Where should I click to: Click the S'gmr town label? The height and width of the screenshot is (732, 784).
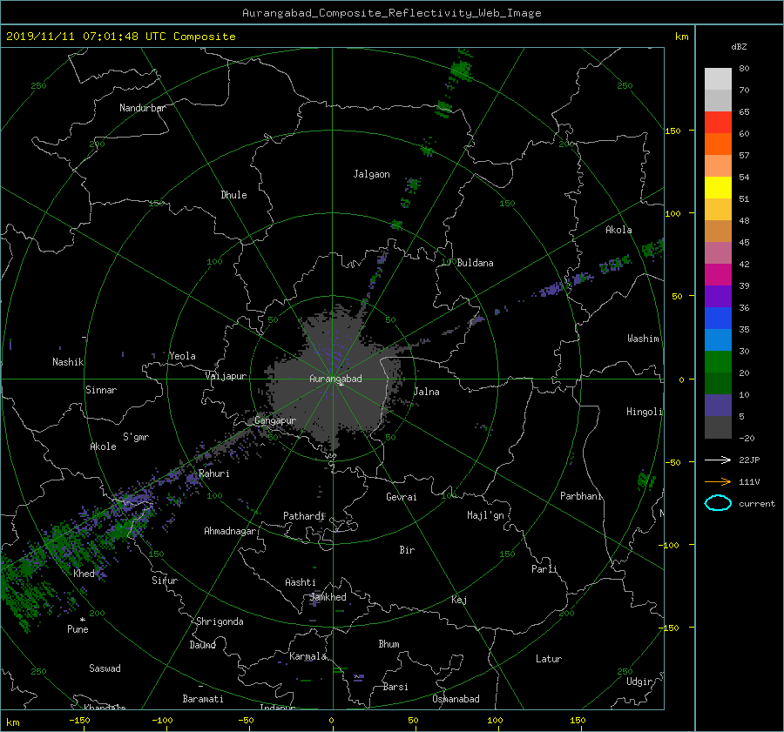[136, 437]
